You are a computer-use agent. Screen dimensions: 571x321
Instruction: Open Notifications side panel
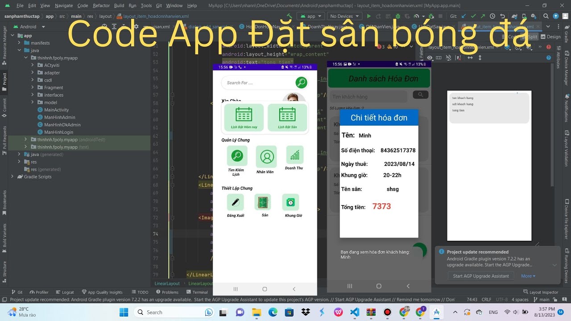566,107
